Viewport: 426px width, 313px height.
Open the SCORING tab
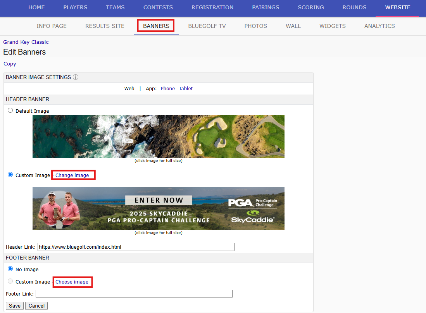tap(311, 8)
